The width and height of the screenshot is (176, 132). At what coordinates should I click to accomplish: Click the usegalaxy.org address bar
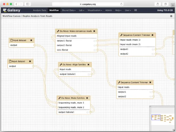[x=88, y=4]
